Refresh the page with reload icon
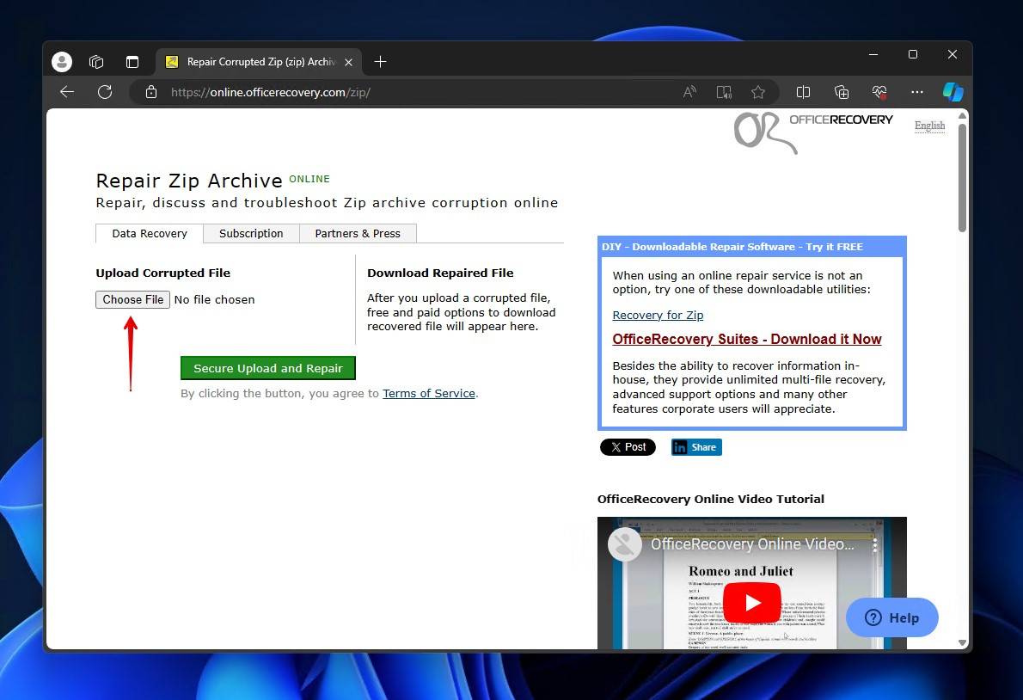 [105, 92]
